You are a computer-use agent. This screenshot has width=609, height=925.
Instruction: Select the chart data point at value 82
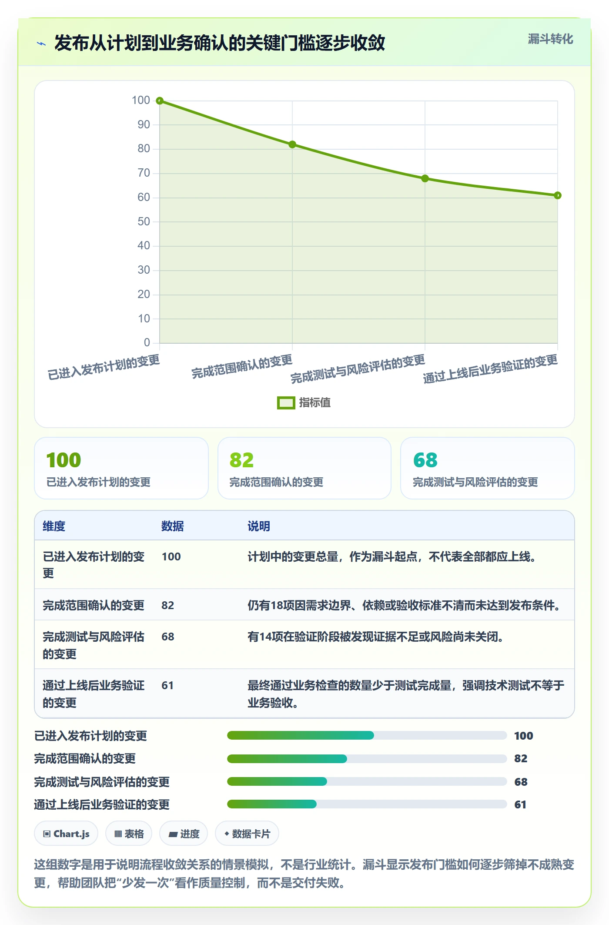pyautogui.click(x=292, y=144)
